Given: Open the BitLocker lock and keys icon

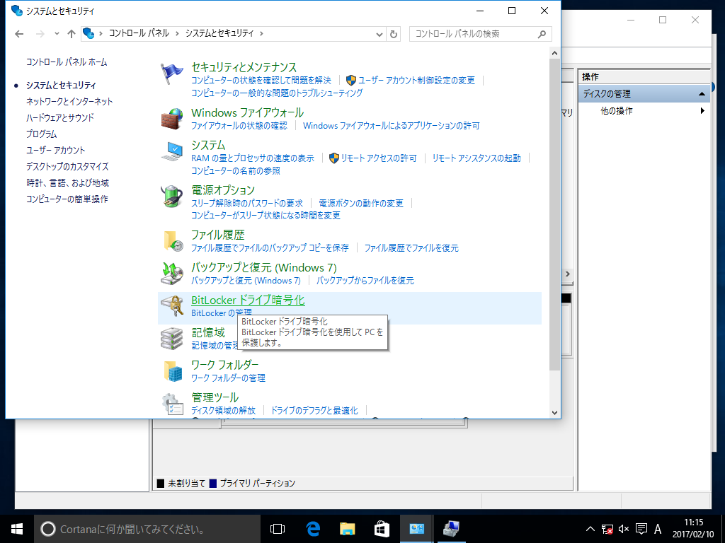Looking at the screenshot, I should pos(171,306).
